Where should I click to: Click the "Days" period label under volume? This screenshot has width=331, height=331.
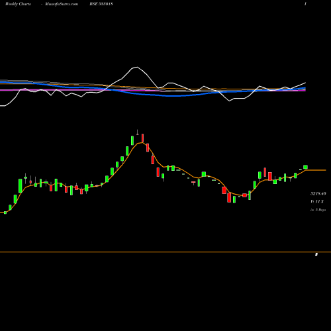[322, 210]
